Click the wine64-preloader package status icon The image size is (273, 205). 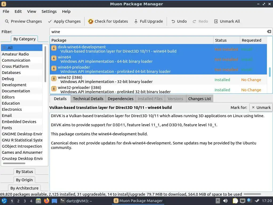(x=54, y=68)
